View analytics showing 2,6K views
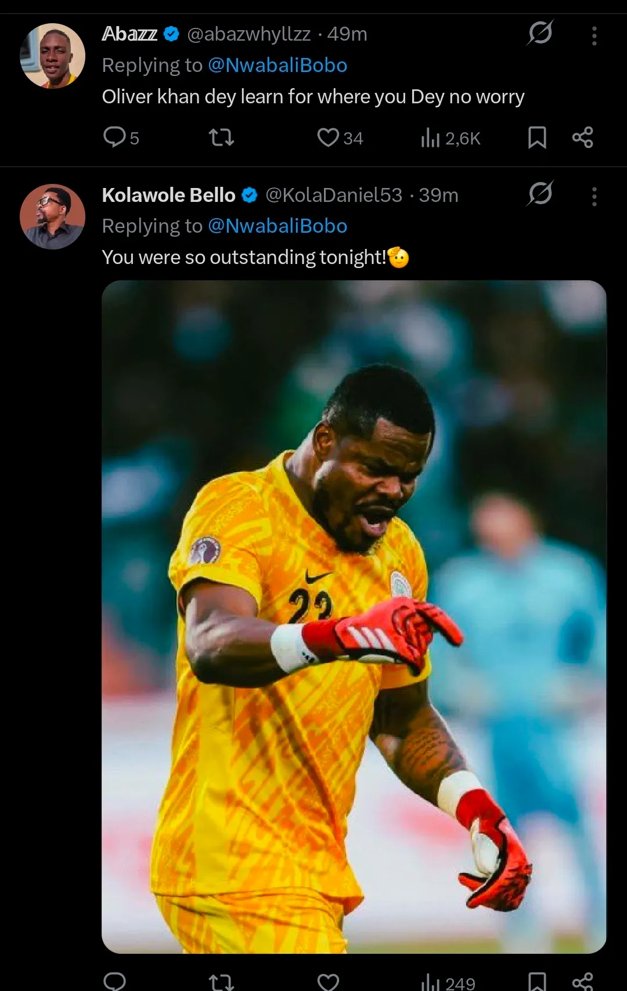Screen dimensions: 627x991 [x=451, y=138]
